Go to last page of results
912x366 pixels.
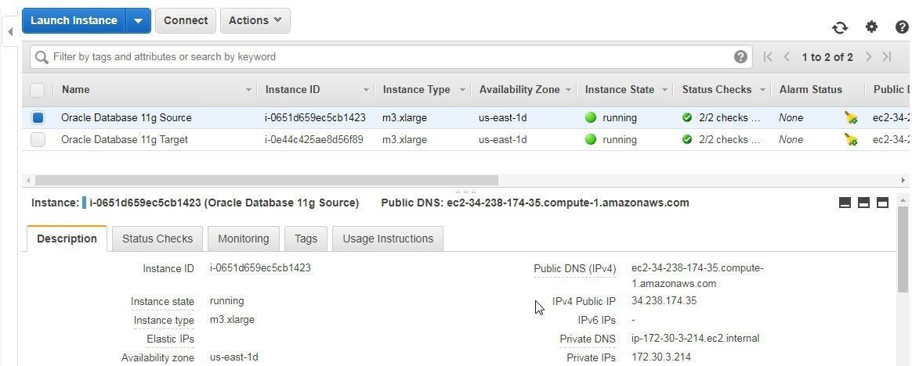[x=887, y=57]
